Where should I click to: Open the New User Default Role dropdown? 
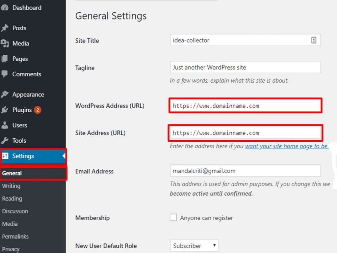point(194,246)
